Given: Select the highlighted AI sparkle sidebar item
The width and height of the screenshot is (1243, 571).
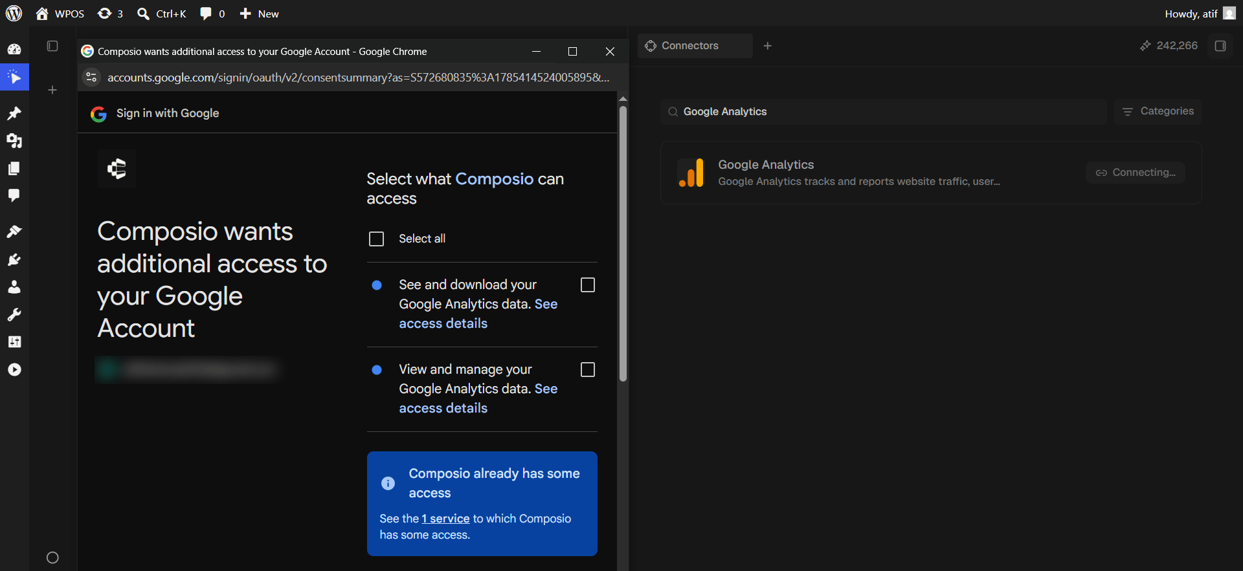Looking at the screenshot, I should (14, 78).
